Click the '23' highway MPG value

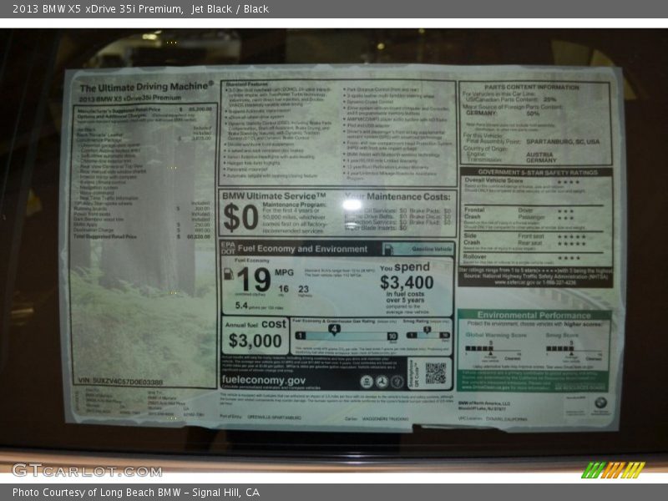(303, 289)
